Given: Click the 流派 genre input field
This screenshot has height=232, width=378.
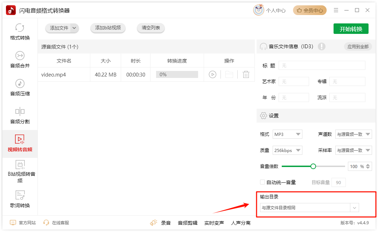Looking at the screenshot, I should click(347, 97).
